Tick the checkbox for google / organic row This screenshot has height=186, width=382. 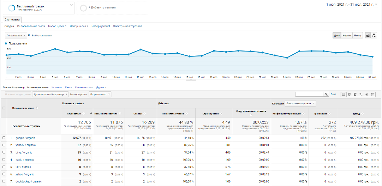pyautogui.click(x=4, y=138)
